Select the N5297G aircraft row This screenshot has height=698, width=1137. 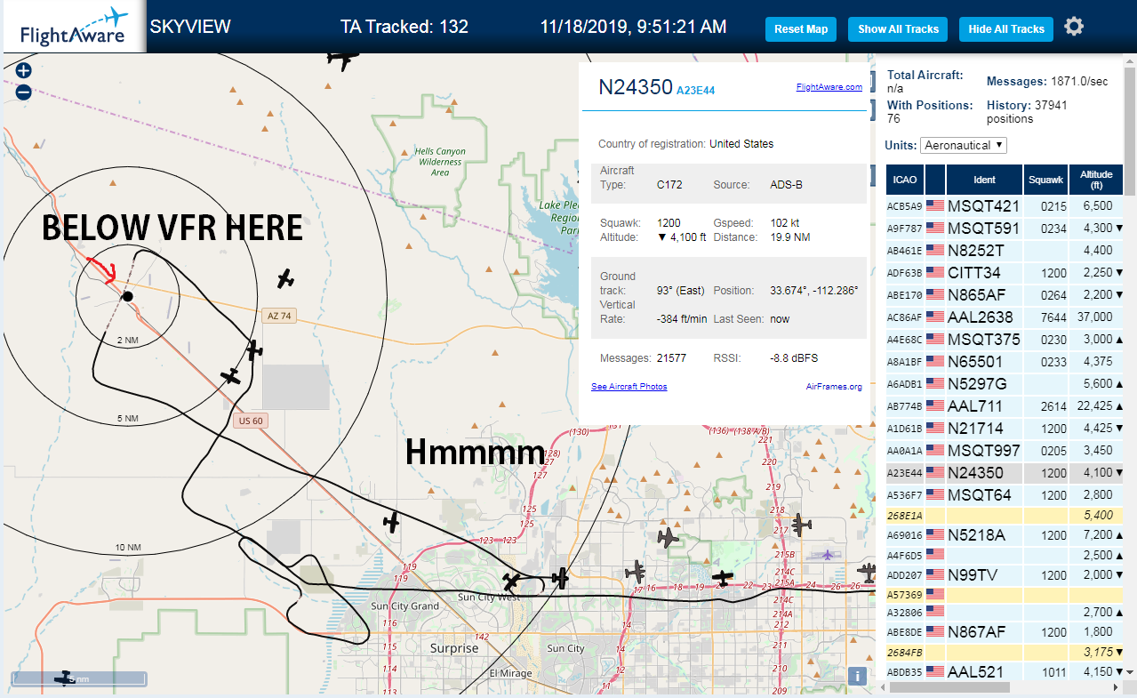[1005, 384]
